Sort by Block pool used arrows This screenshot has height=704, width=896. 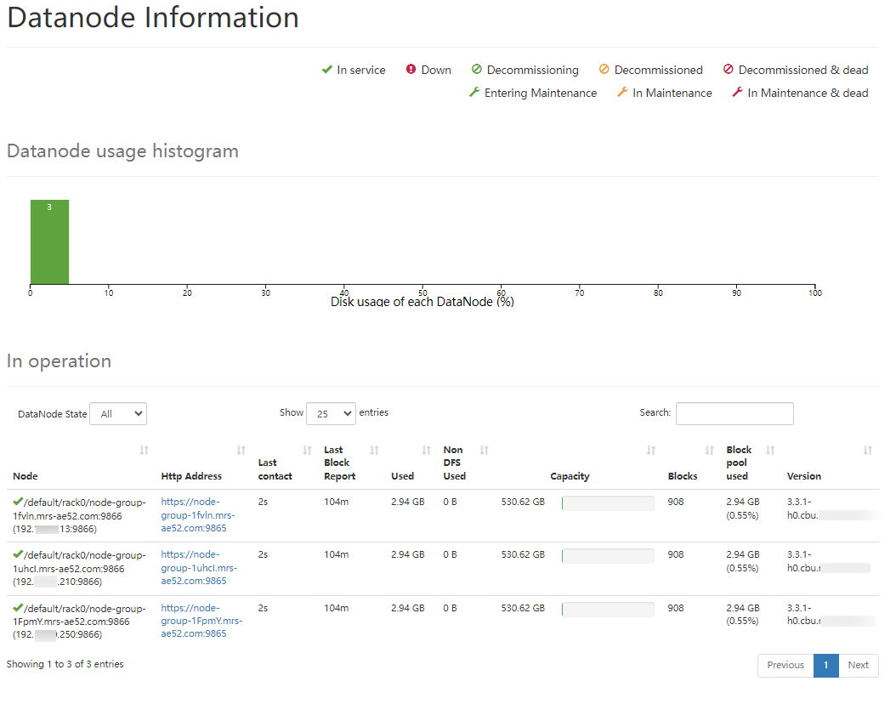coord(770,451)
